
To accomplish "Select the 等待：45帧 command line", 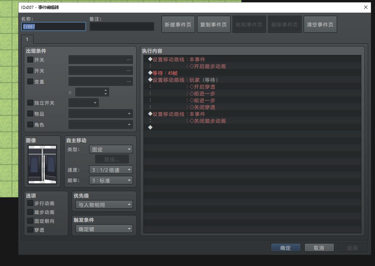I will pos(252,73).
